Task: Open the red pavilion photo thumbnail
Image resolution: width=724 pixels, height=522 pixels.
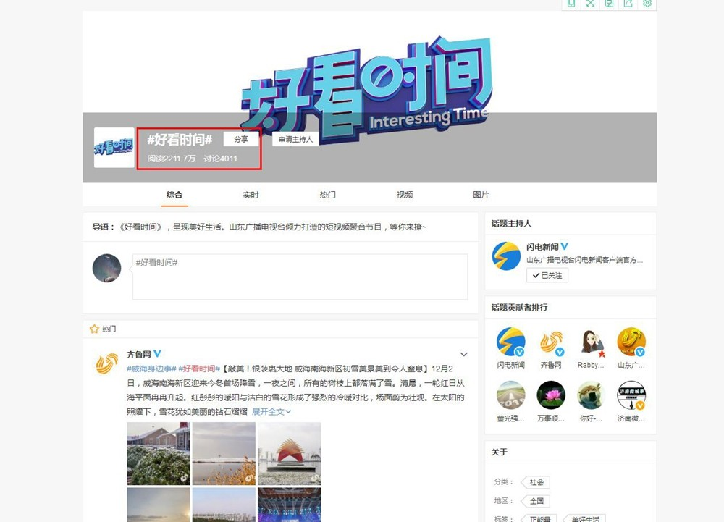Action: [289, 453]
